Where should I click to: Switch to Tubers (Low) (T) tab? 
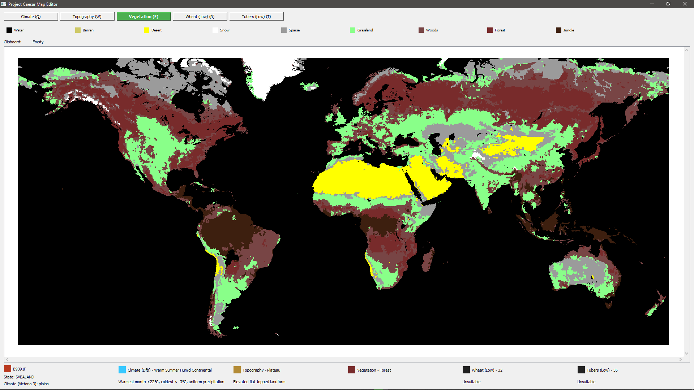coord(256,17)
